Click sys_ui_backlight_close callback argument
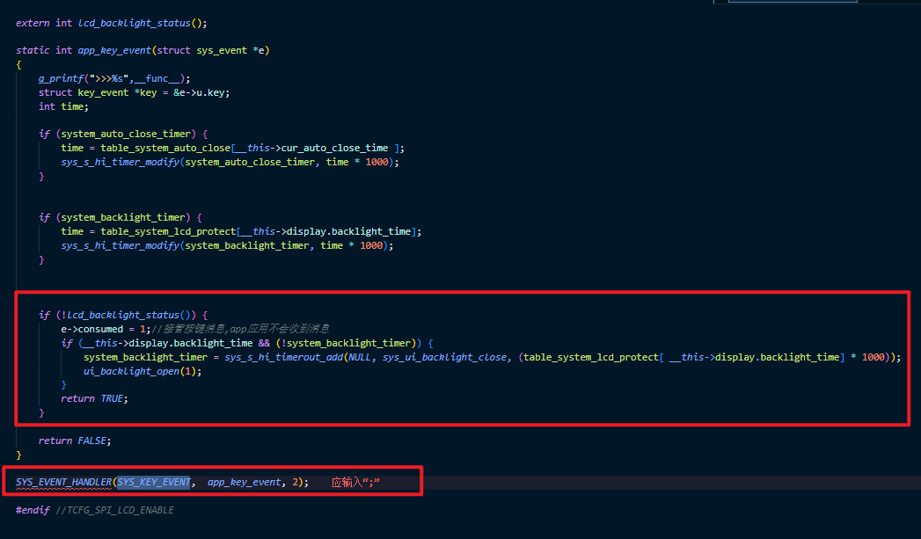 444,357
